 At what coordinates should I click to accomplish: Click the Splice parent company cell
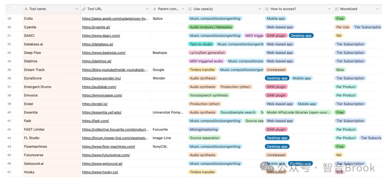pos(169,19)
